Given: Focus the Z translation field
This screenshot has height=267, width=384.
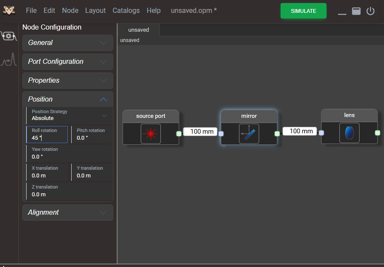Looking at the screenshot, I should pos(70,191).
